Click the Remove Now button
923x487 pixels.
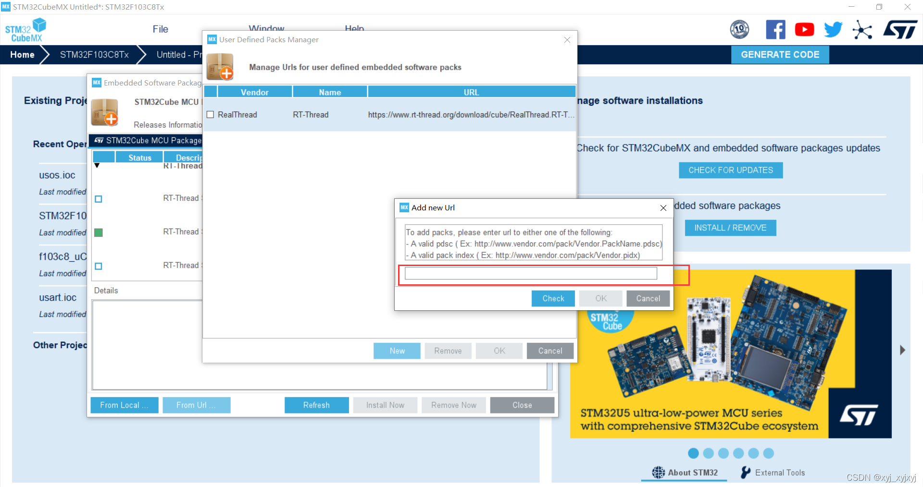[x=453, y=405]
